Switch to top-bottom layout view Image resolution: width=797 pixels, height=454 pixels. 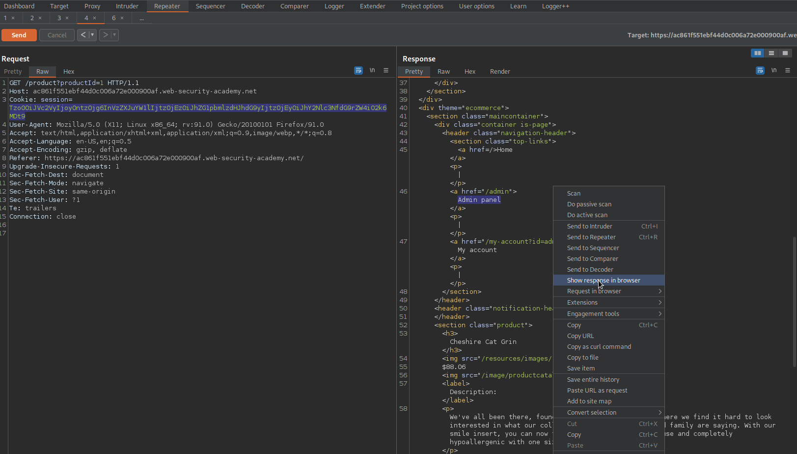click(x=771, y=53)
